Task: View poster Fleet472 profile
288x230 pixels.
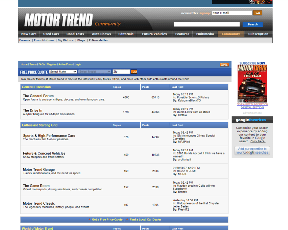Action: pyautogui.click(x=183, y=210)
